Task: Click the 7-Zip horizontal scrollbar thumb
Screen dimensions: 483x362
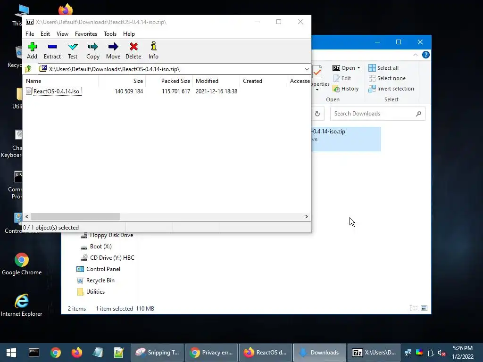Action: point(75,217)
